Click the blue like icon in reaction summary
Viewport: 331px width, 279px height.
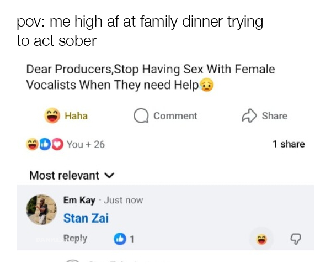45,144
